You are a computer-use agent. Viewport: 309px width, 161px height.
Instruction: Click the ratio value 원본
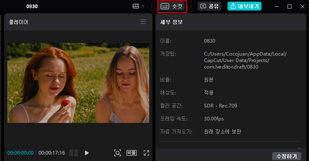209,79
